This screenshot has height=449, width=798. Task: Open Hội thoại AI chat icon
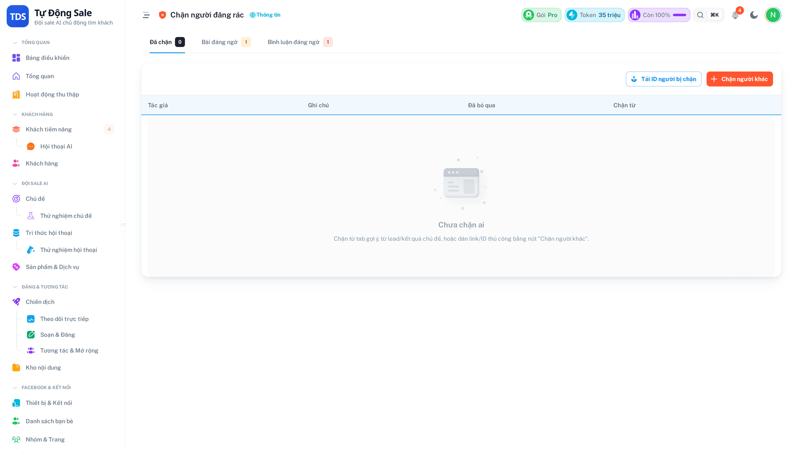coord(31,146)
